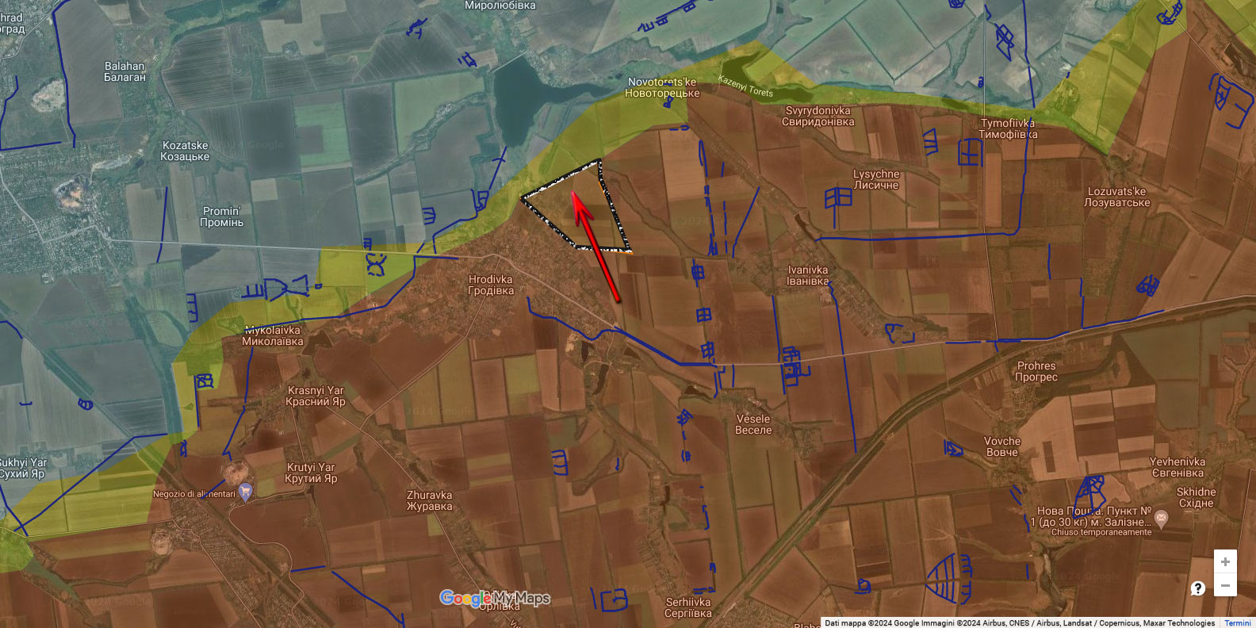Select the Skhidne label
The height and width of the screenshot is (628, 1256).
click(x=1196, y=497)
